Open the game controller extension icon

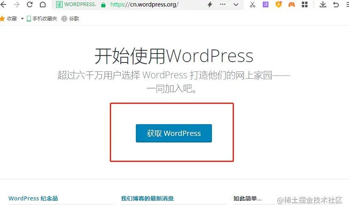point(292,4)
